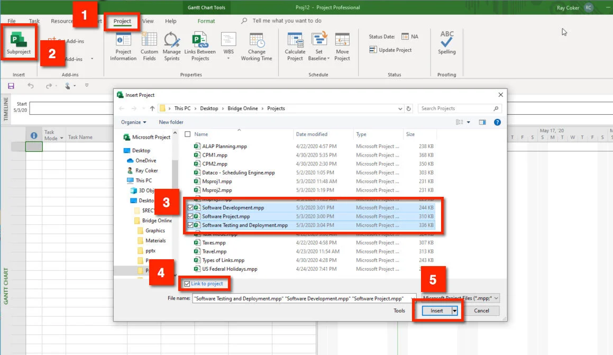Insert a Subproject from the ribbon
Viewport: 613px width, 355px height.
point(19,42)
